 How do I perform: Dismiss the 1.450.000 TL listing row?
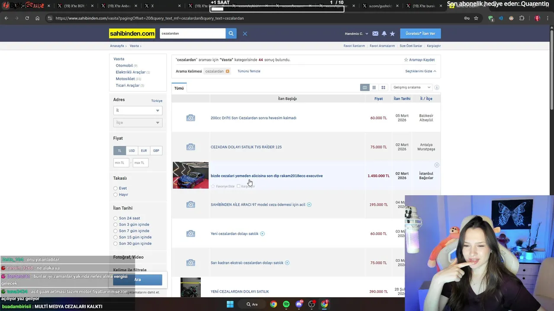click(437, 165)
